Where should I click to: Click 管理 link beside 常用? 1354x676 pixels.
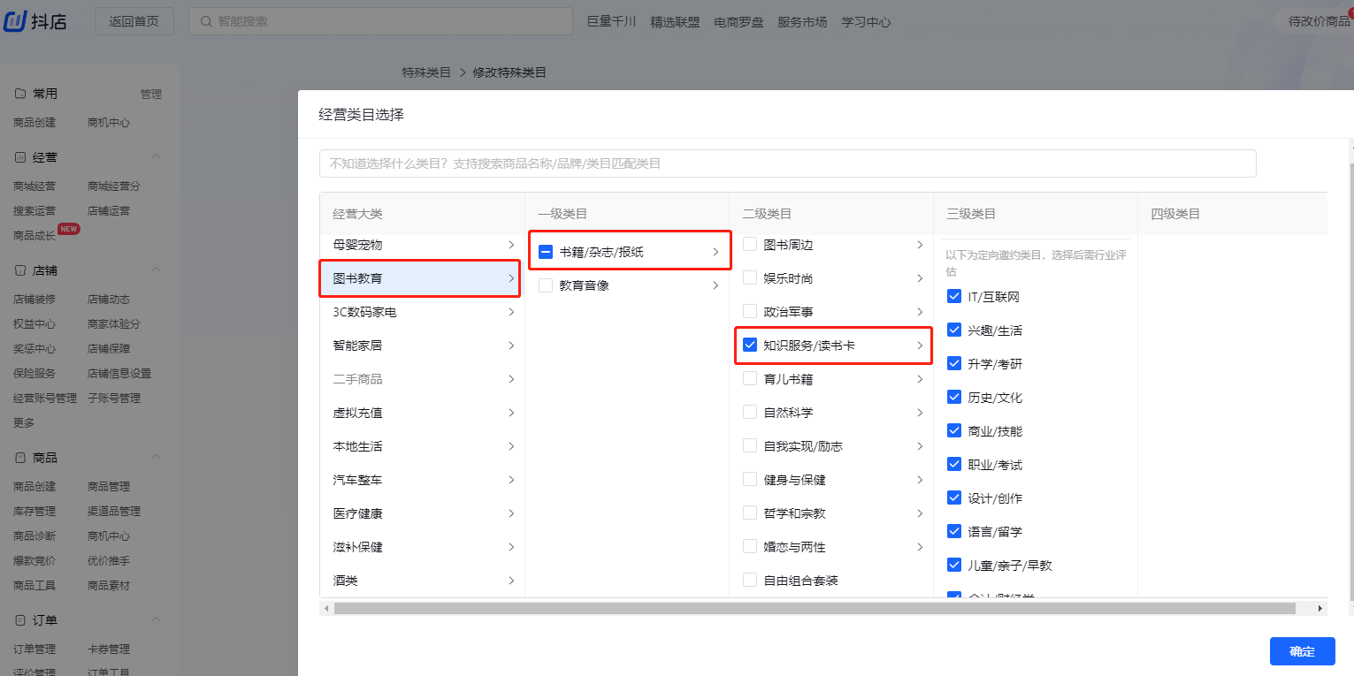150,95
